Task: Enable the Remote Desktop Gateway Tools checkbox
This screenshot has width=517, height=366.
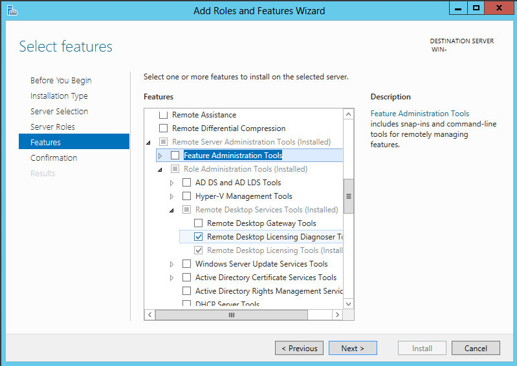Action: [x=198, y=223]
